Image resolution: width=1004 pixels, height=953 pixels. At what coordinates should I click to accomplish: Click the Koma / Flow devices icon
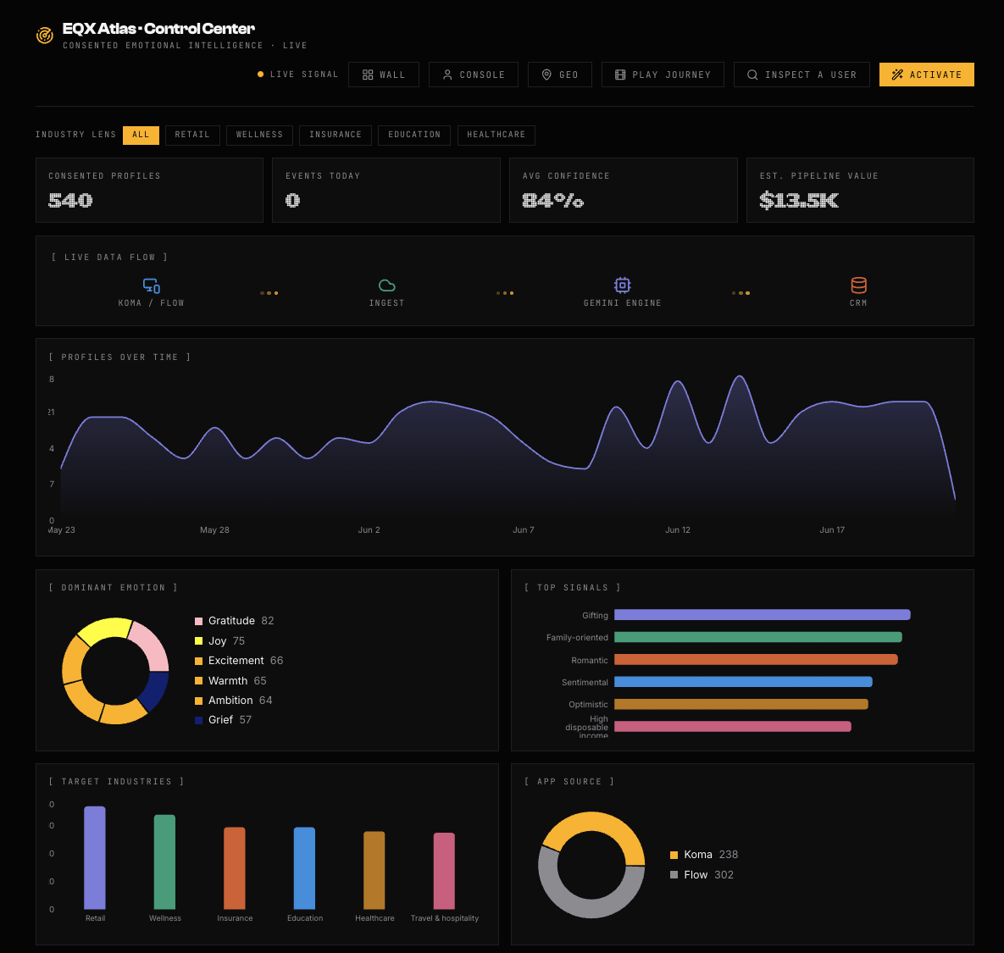tap(151, 285)
